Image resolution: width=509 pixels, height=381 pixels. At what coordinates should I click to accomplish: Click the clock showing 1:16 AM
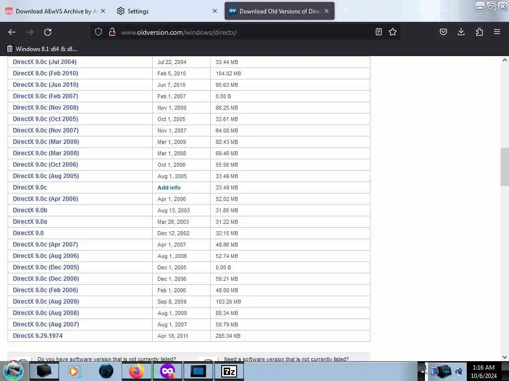(x=484, y=372)
